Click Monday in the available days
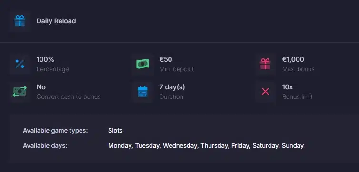This screenshot has height=172, width=359. (120, 146)
